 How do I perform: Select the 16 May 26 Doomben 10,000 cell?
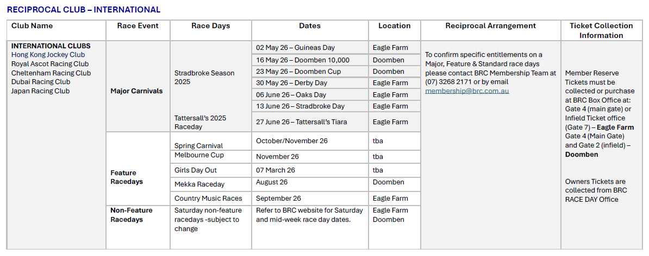click(310, 60)
